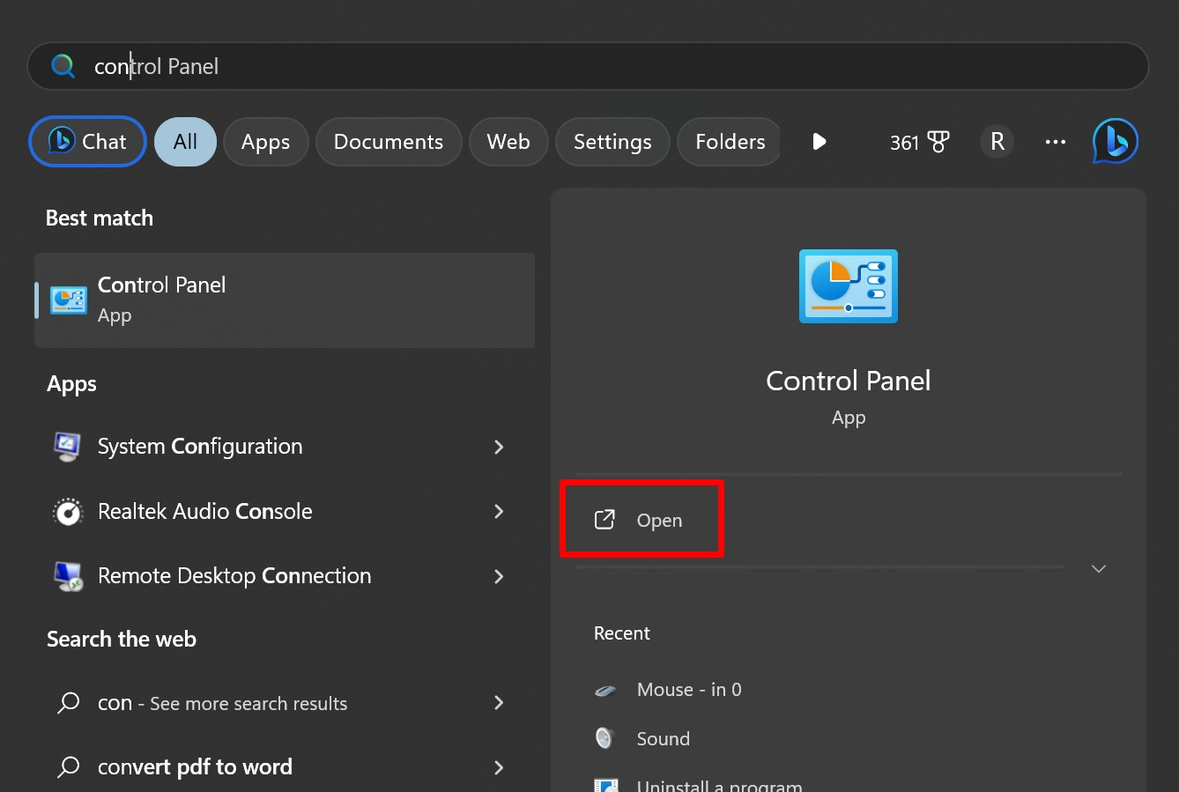Open Bing Chat filter button
The height and width of the screenshot is (792, 1179).
click(87, 142)
